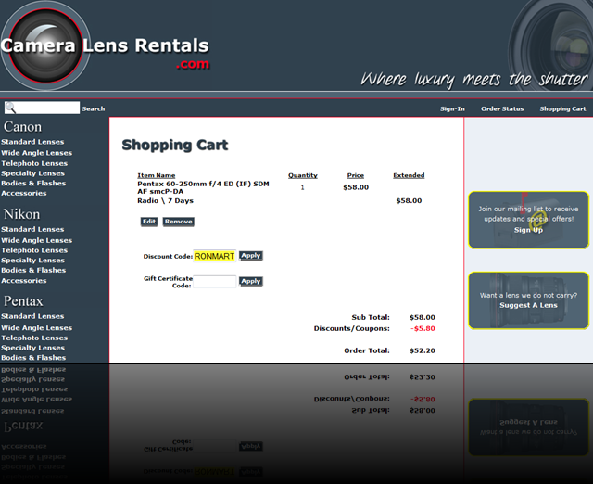
Task: Click the Search button beside the search box
Action: [94, 108]
